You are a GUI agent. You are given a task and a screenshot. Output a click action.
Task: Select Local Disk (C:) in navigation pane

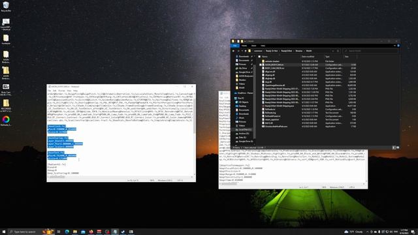(244, 129)
